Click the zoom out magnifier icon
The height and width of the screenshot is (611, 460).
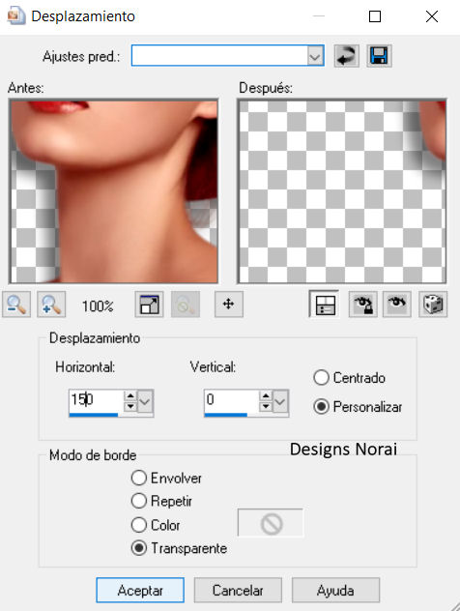point(16,305)
